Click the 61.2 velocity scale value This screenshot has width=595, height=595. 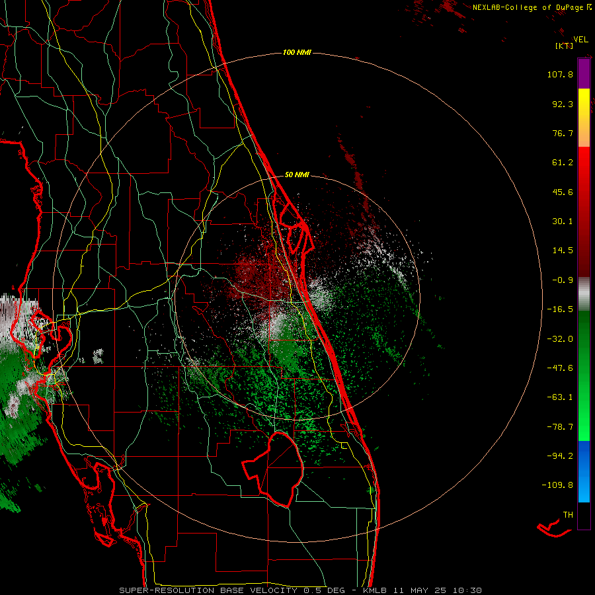click(x=563, y=163)
